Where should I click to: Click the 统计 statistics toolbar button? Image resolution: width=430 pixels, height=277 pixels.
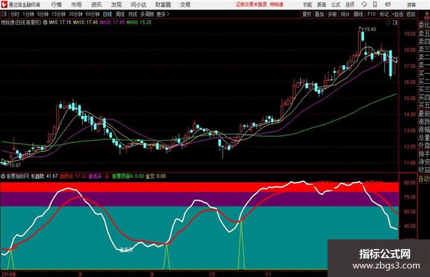[345, 14]
